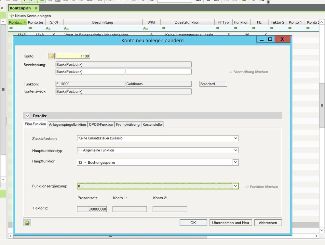Click the table's scroll up arrow at right
Screen dimensions: 325x245
322,22
